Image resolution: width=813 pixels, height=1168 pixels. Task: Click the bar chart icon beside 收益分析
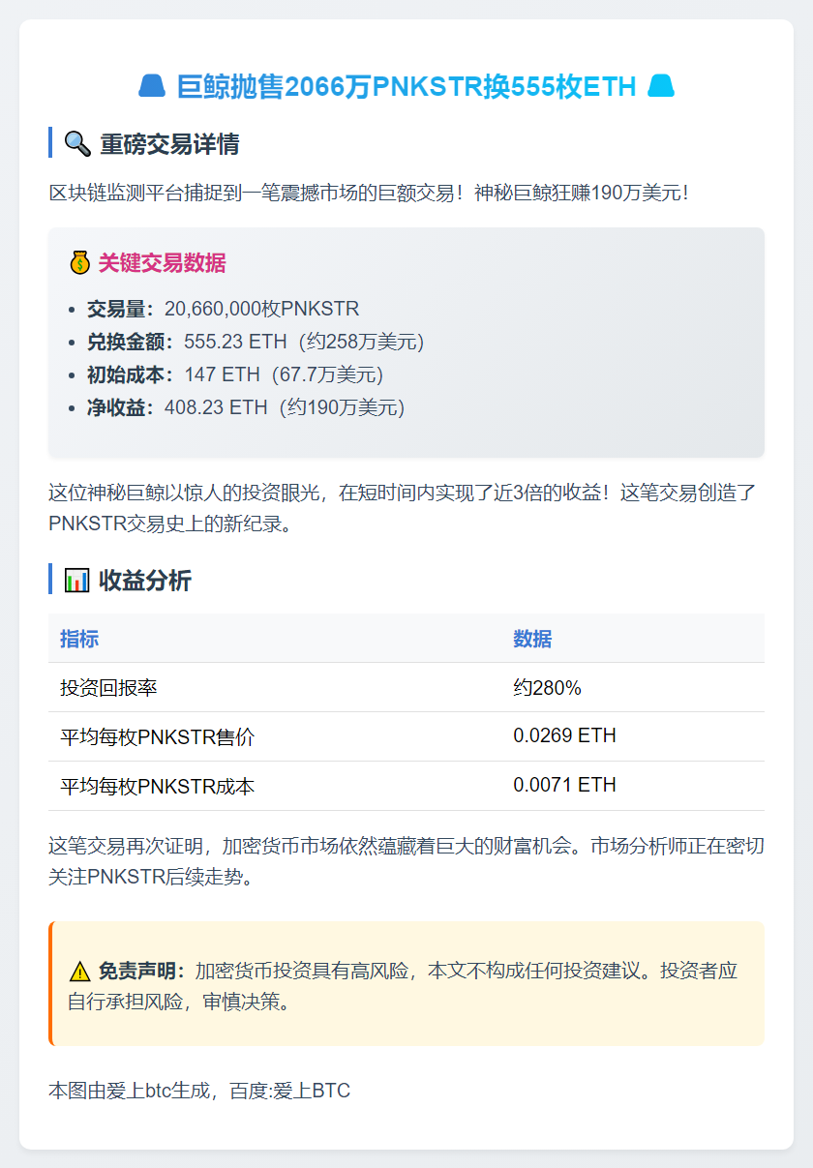[76, 581]
